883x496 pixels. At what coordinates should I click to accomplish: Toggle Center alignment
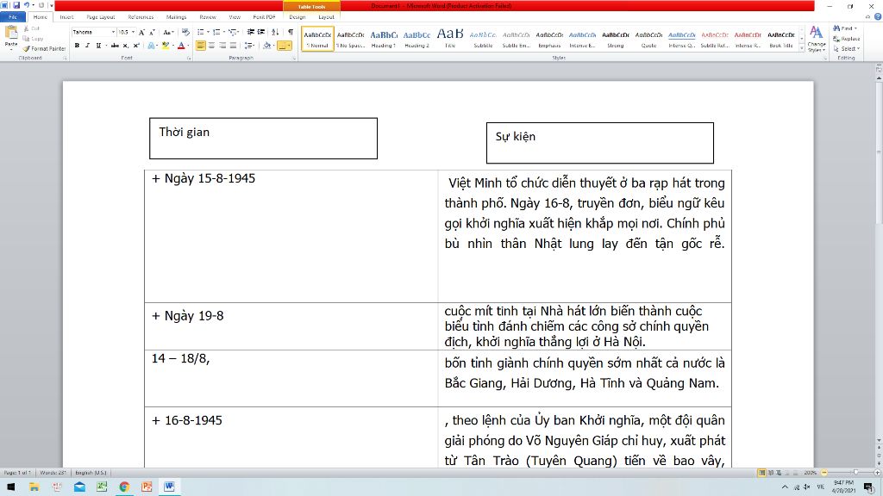(x=212, y=46)
